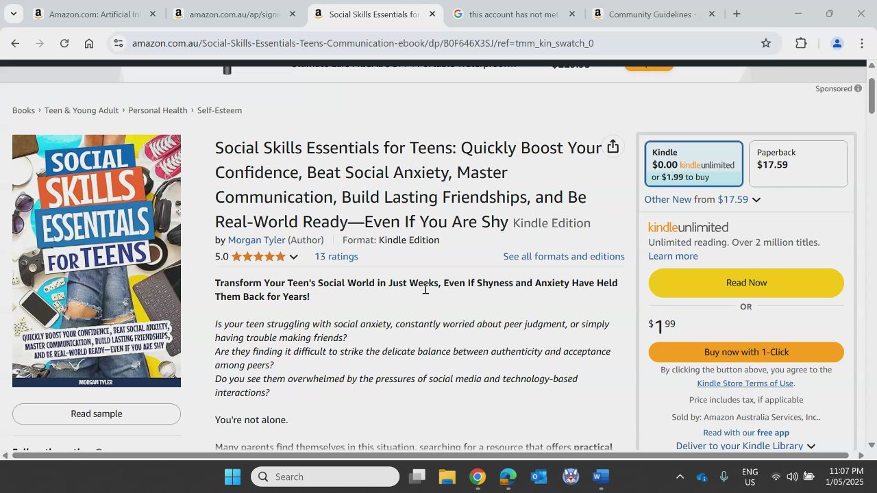Open the Extensions puzzle icon
This screenshot has width=877, height=493.
tap(801, 43)
